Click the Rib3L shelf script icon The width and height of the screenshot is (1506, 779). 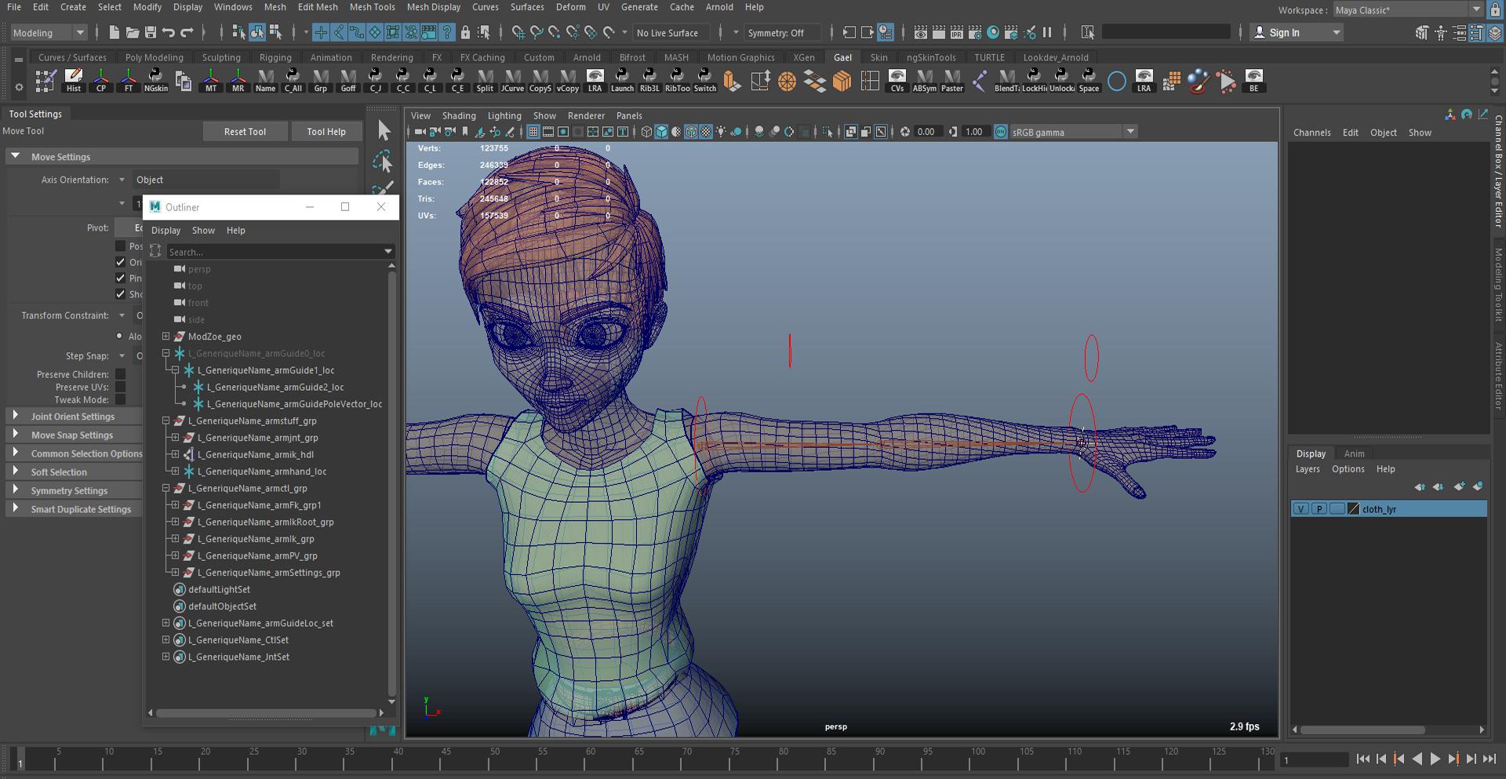(x=649, y=80)
